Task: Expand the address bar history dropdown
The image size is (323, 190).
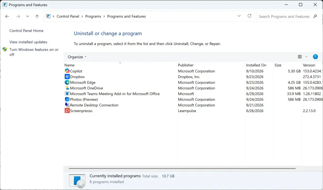Action: pyautogui.click(x=239, y=16)
